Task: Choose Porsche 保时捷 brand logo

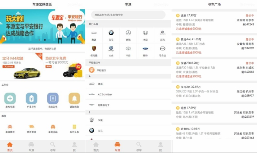Action: (94, 49)
